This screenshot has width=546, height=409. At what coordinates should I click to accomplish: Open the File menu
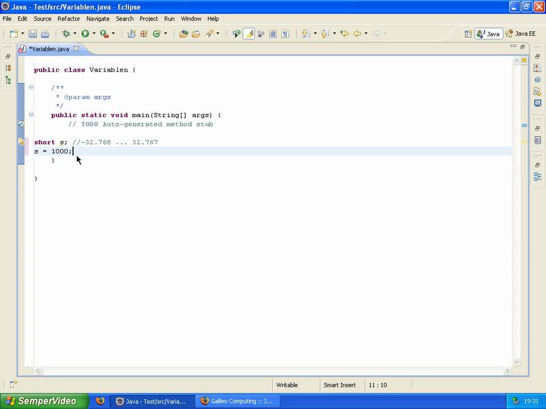tap(7, 19)
